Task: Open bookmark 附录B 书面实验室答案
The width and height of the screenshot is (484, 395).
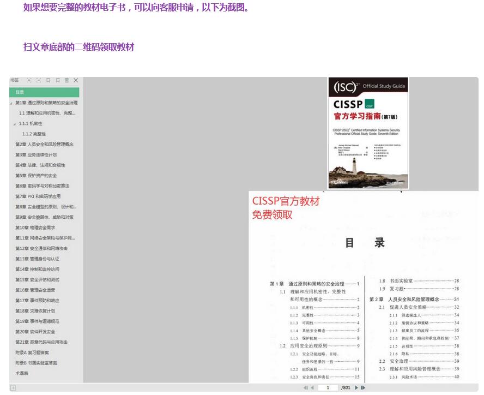Action: click(x=37, y=363)
